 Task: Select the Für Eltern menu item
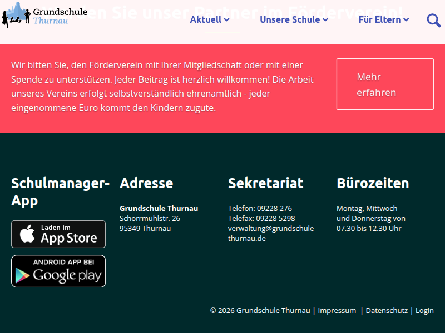coord(379,19)
